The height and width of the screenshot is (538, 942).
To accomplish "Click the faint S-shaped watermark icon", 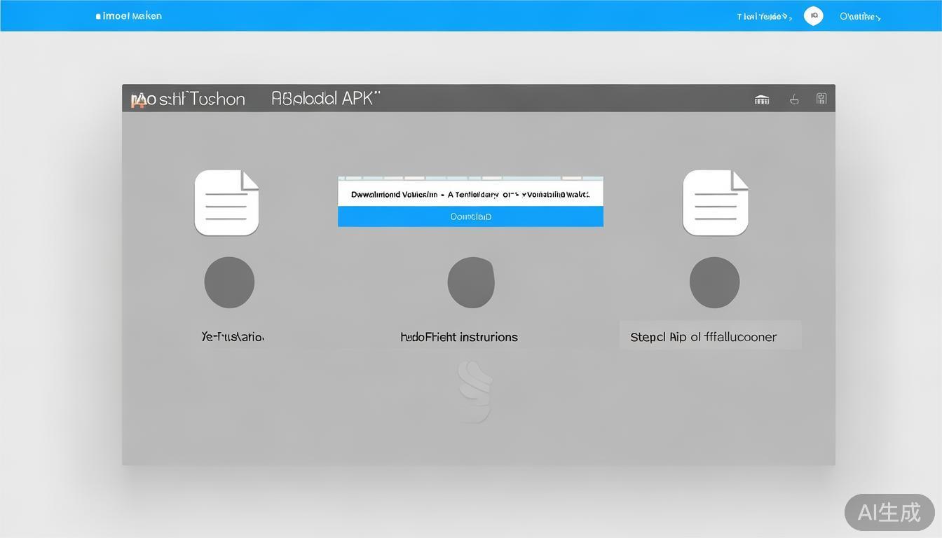I will tap(474, 392).
